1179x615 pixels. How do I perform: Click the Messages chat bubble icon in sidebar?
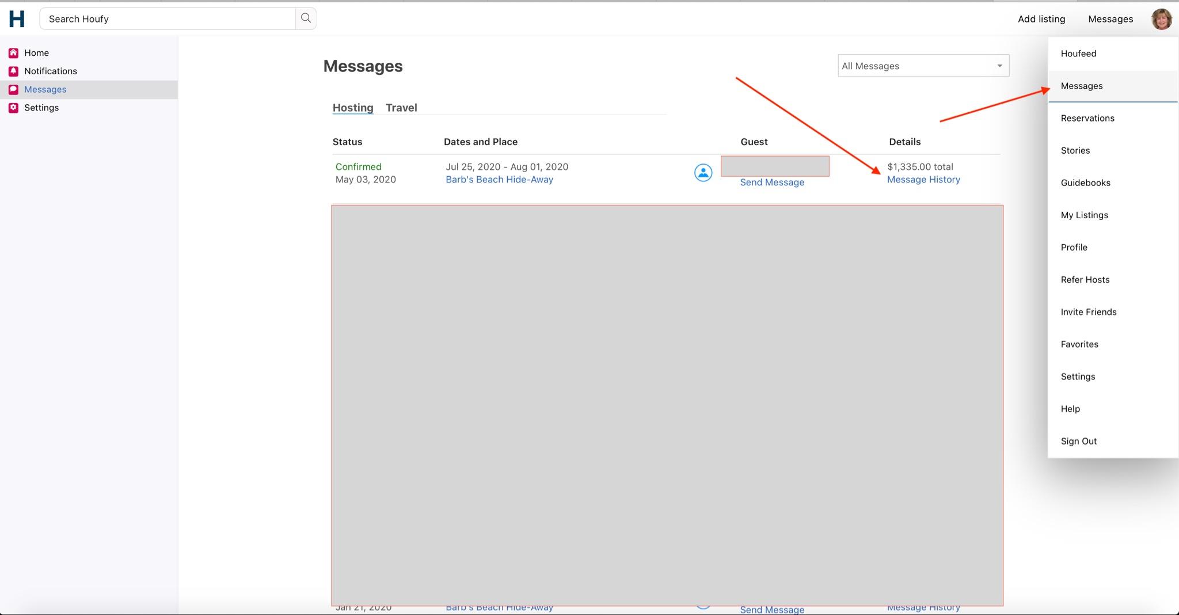[13, 89]
